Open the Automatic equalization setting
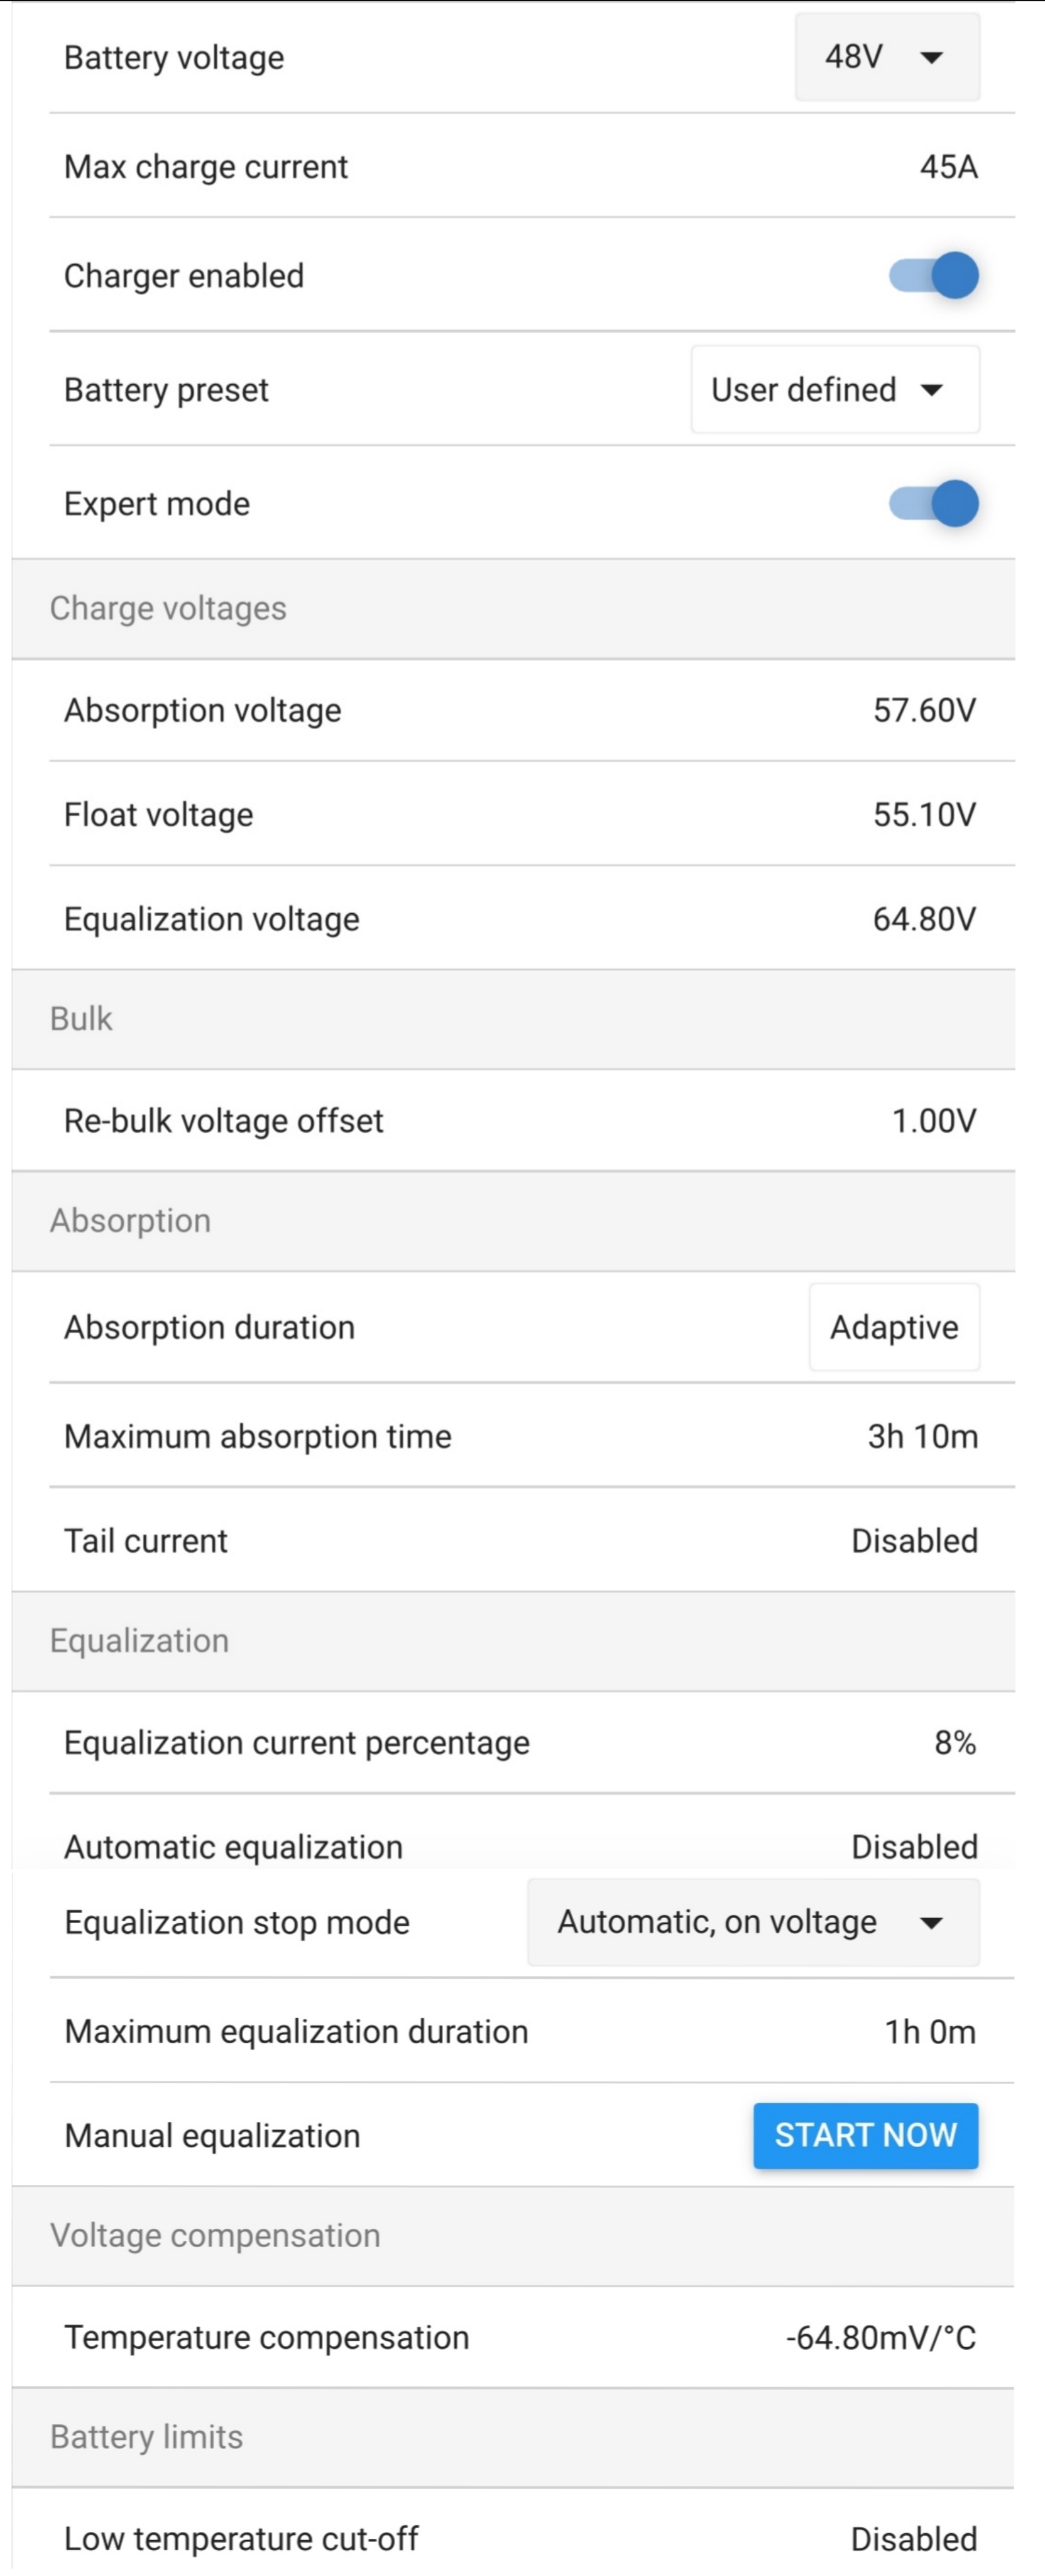1045x2576 pixels. (913, 1847)
